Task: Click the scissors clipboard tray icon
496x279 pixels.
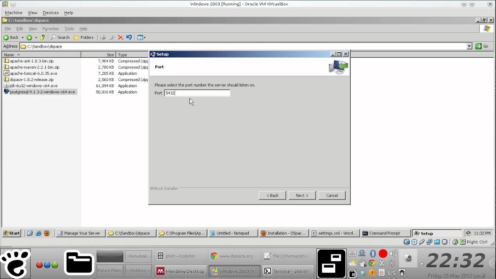Action: (382, 263)
